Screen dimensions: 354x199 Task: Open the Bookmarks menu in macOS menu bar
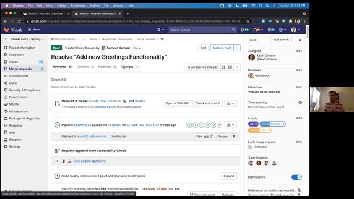78,6
